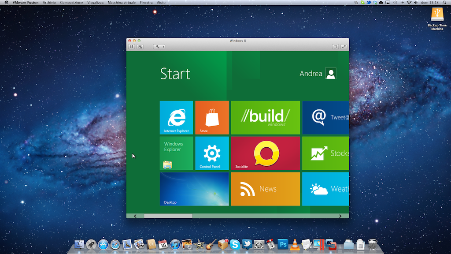Open Skype from the Dock
Image resolution: width=451 pixels, height=254 pixels.
(x=235, y=244)
